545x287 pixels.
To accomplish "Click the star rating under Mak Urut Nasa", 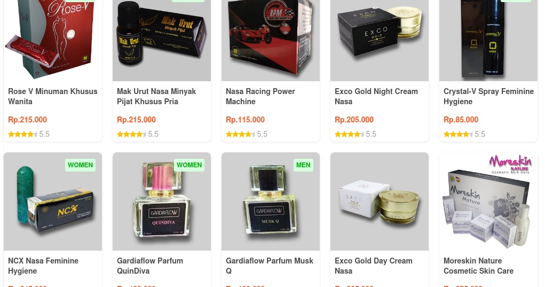I will pyautogui.click(x=131, y=134).
